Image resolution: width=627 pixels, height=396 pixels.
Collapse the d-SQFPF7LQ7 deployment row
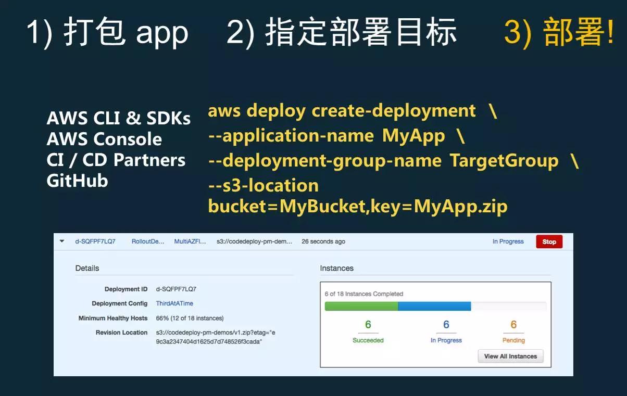tap(62, 241)
